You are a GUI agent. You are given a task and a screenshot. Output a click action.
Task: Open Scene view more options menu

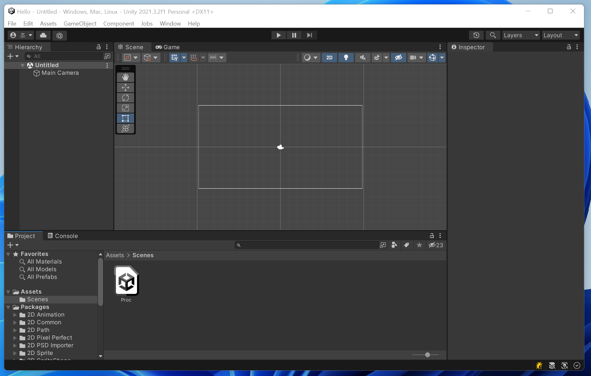click(x=440, y=47)
